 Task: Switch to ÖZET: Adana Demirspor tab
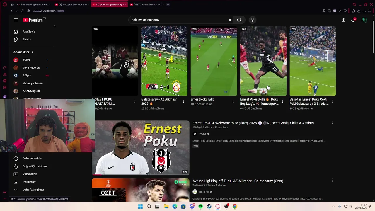[147, 4]
